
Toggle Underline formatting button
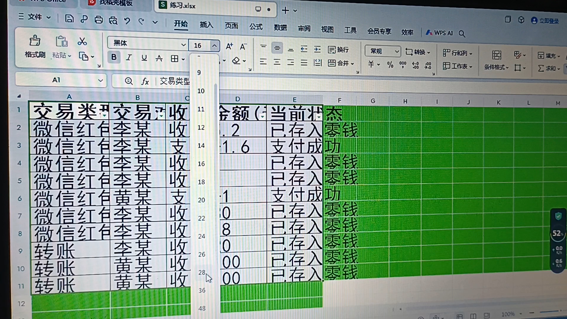144,58
